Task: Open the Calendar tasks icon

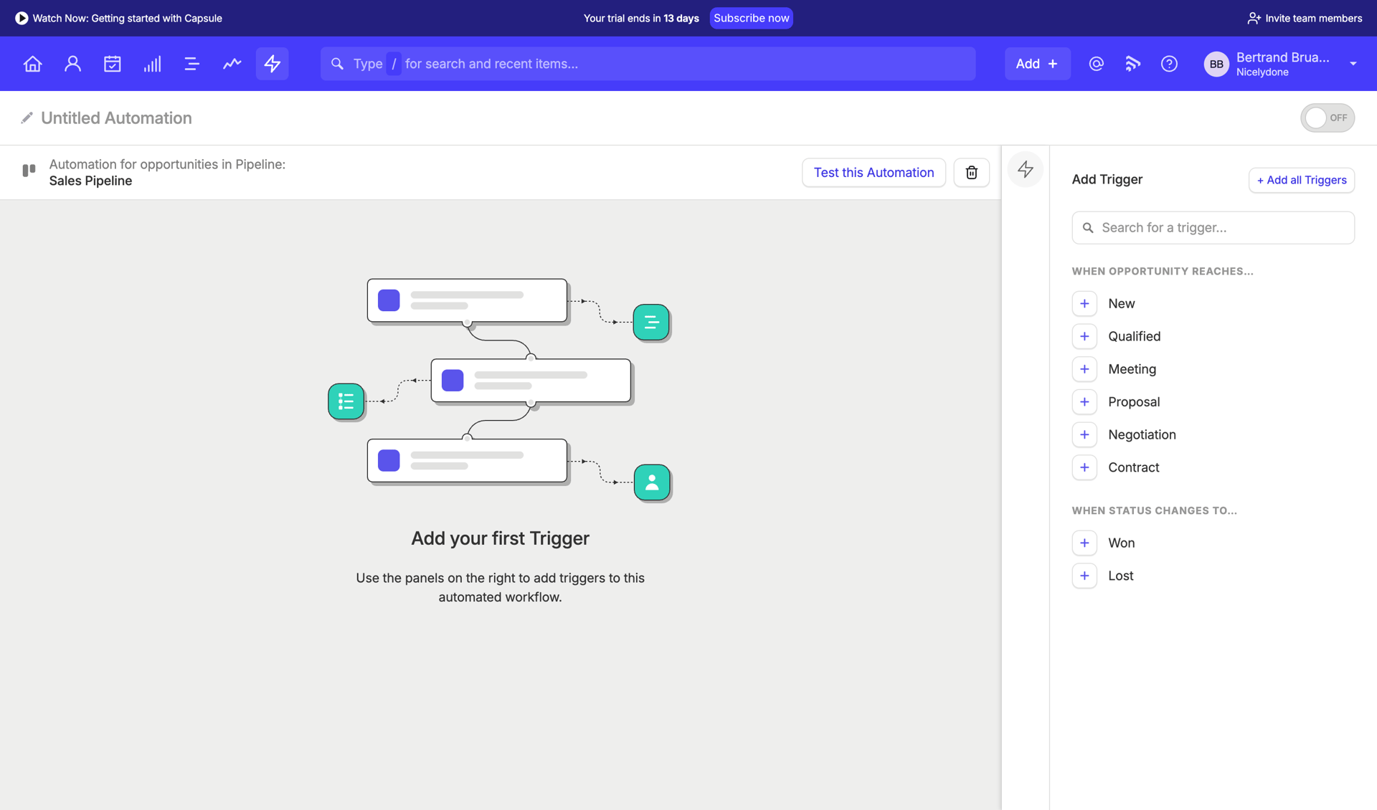Action: coord(113,64)
